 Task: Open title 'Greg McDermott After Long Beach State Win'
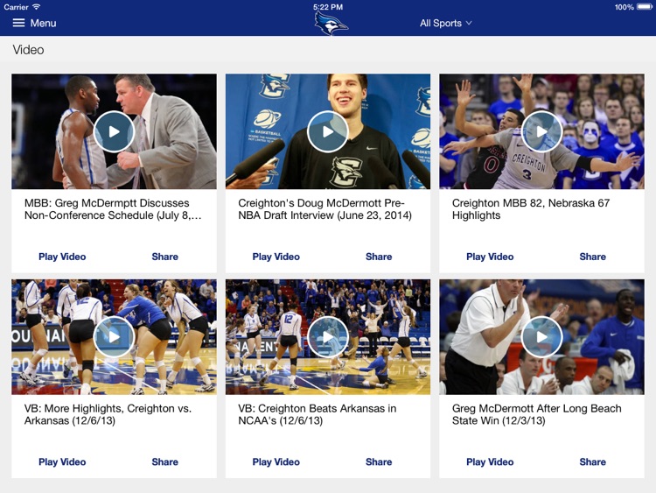[537, 414]
